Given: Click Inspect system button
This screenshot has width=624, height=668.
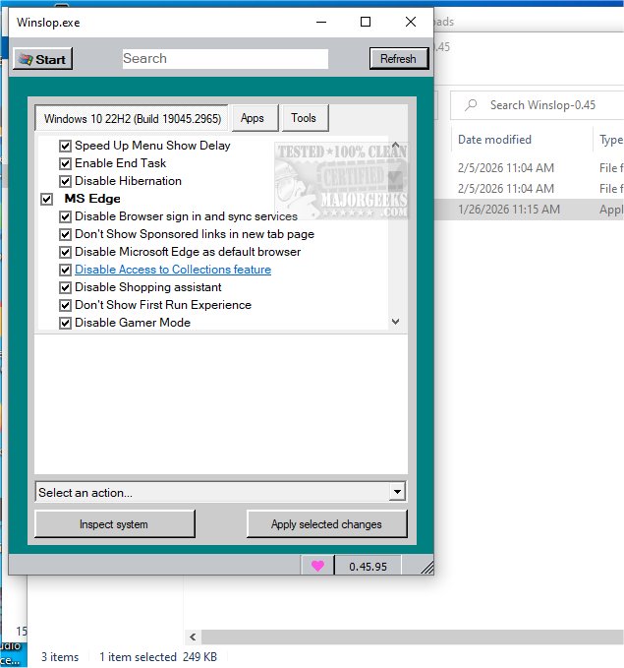Looking at the screenshot, I should [115, 524].
